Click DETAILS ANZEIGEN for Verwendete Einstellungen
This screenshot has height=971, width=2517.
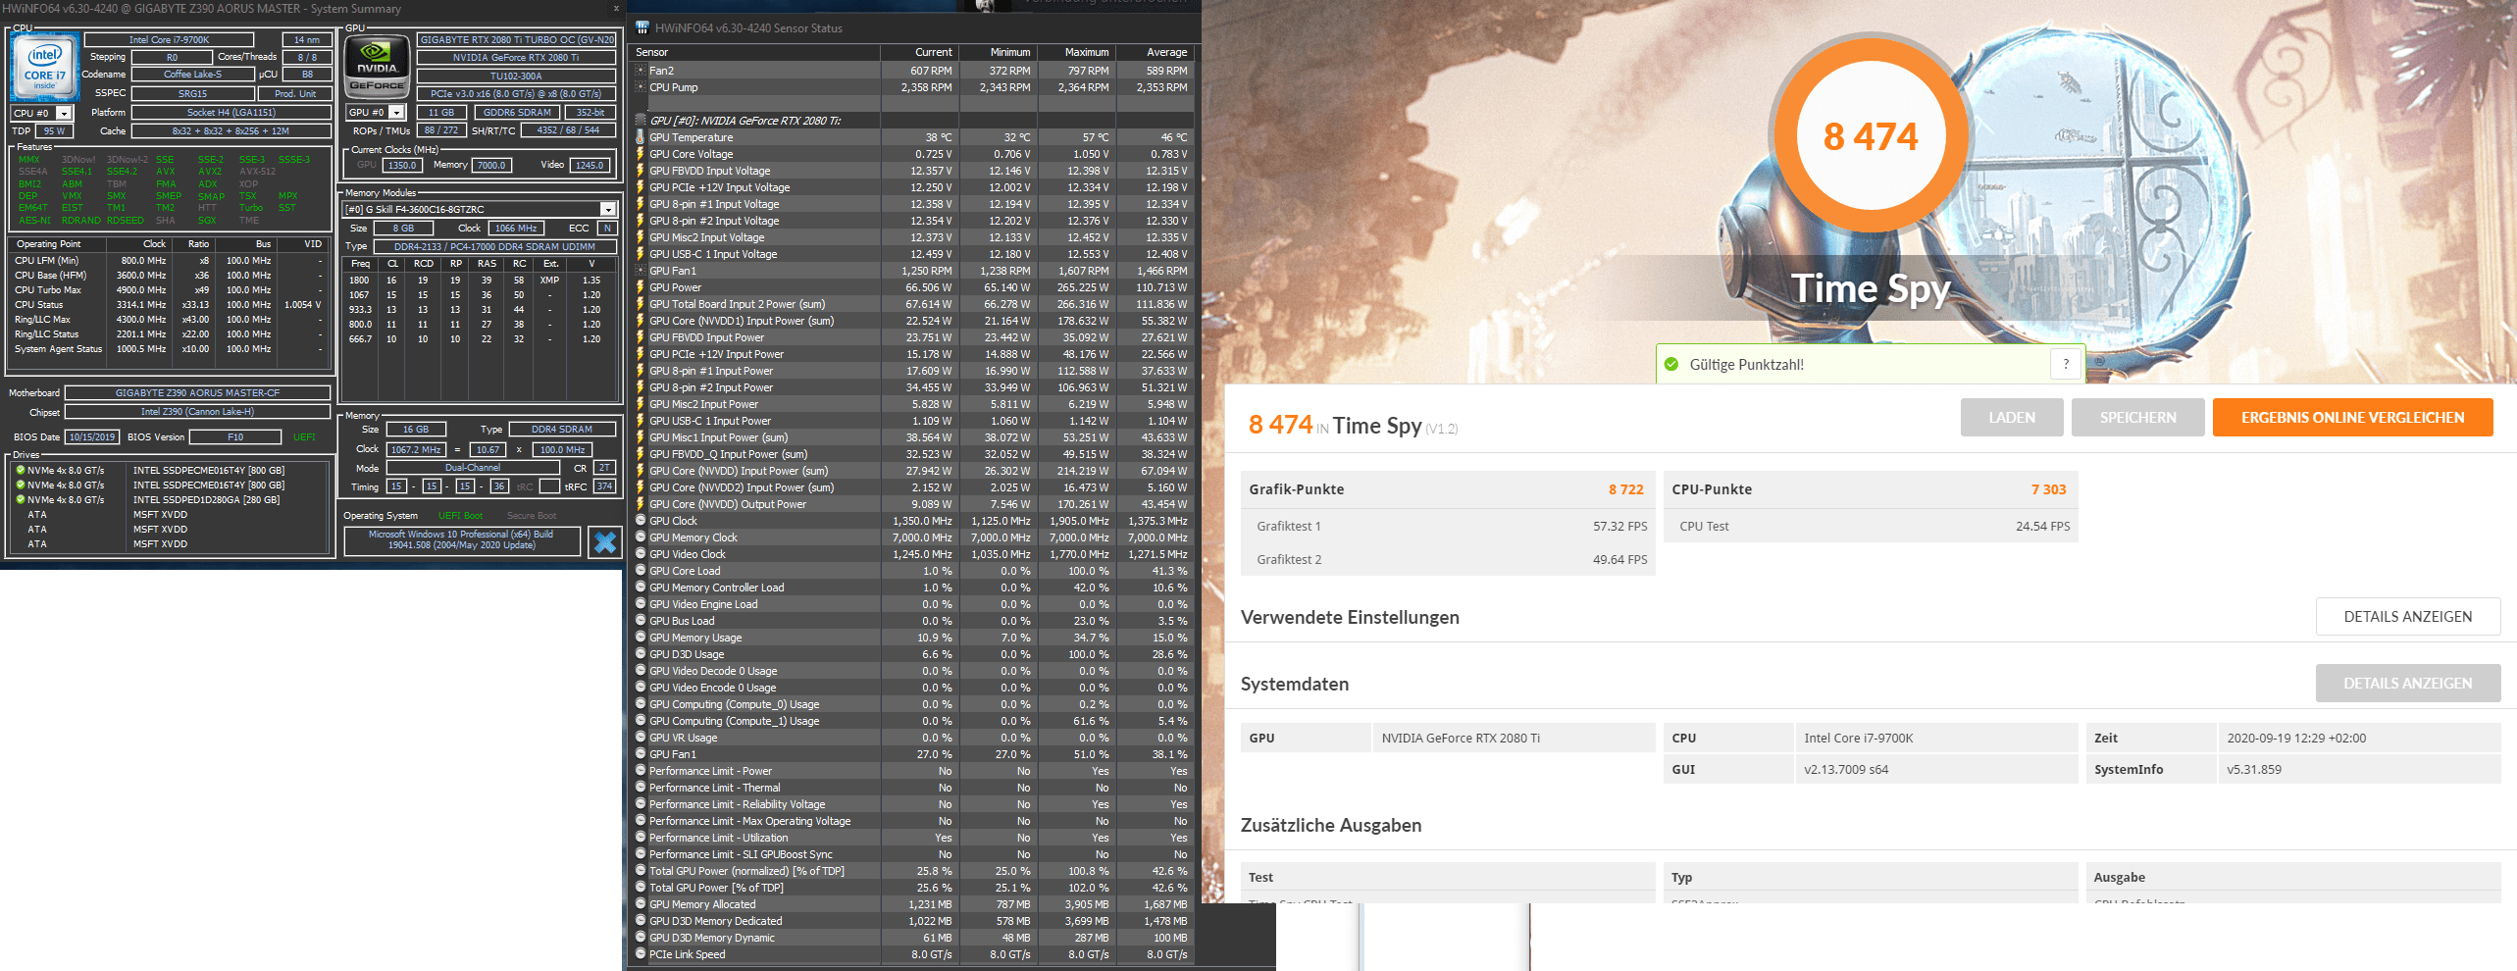click(2408, 617)
